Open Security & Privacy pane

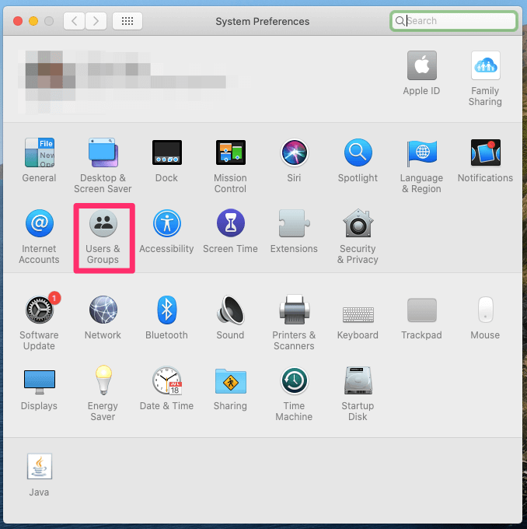click(x=358, y=223)
